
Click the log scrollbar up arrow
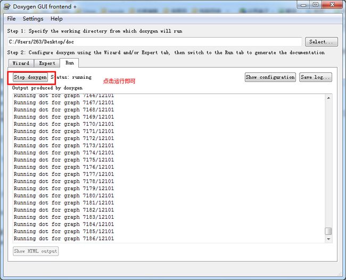click(x=328, y=98)
